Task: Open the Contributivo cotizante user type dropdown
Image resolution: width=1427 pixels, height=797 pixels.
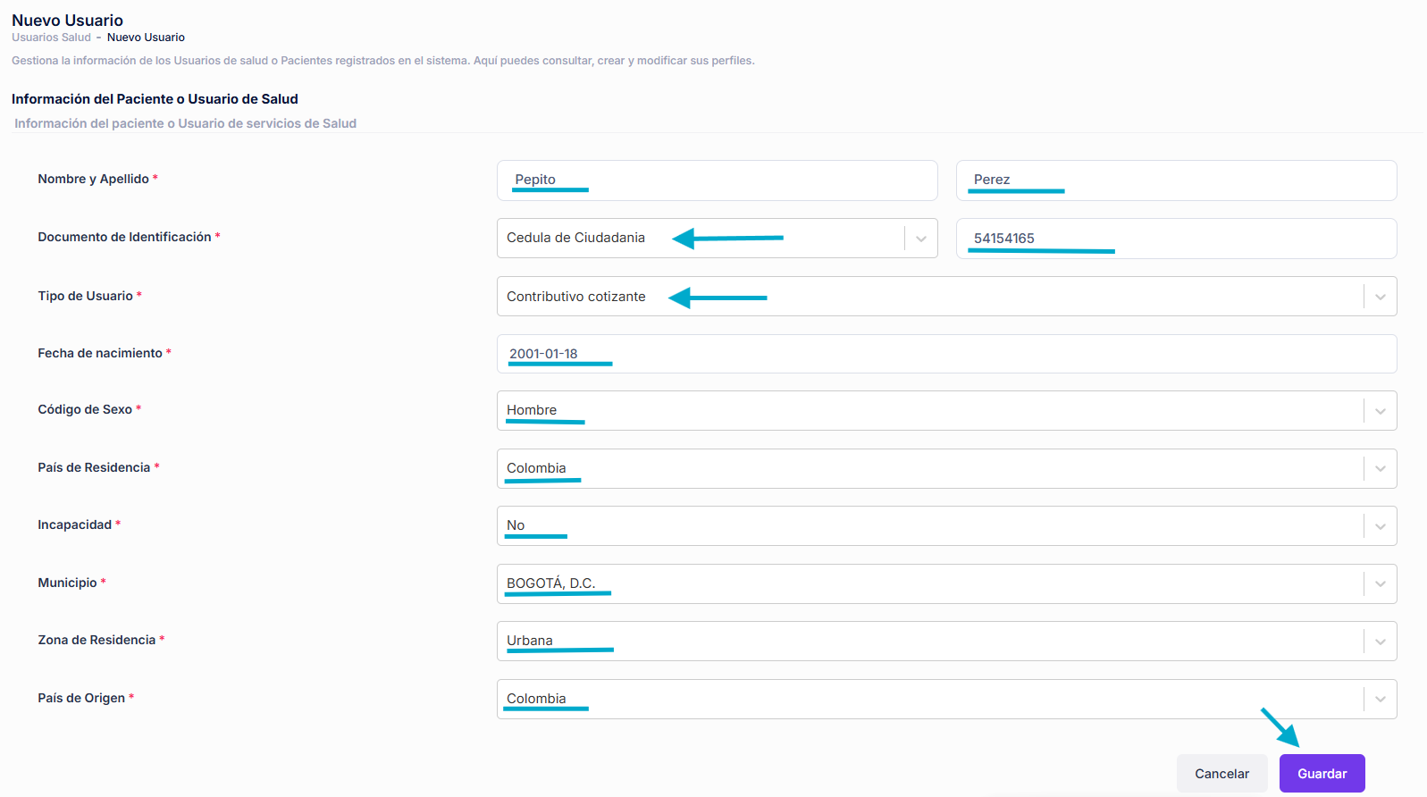Action: click(x=929, y=297)
